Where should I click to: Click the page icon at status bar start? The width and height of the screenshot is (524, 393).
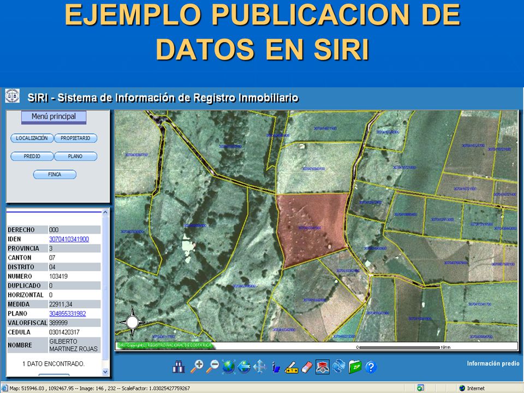point(5,388)
